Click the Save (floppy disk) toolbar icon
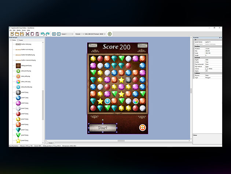The width and height of the screenshot is (231, 174). pos(22,34)
